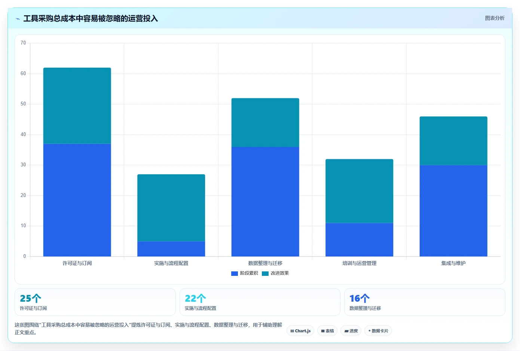Click the 实施与流程配置 x-axis label
The image size is (520, 351).
[x=171, y=263]
